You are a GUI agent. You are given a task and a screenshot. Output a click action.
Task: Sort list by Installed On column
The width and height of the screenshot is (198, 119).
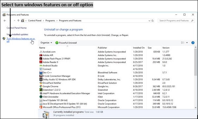[139, 48]
